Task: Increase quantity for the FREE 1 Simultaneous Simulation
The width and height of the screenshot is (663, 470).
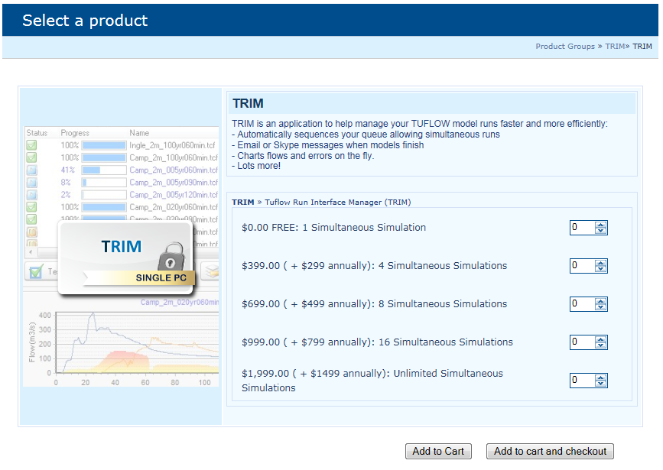Action: click(x=600, y=225)
